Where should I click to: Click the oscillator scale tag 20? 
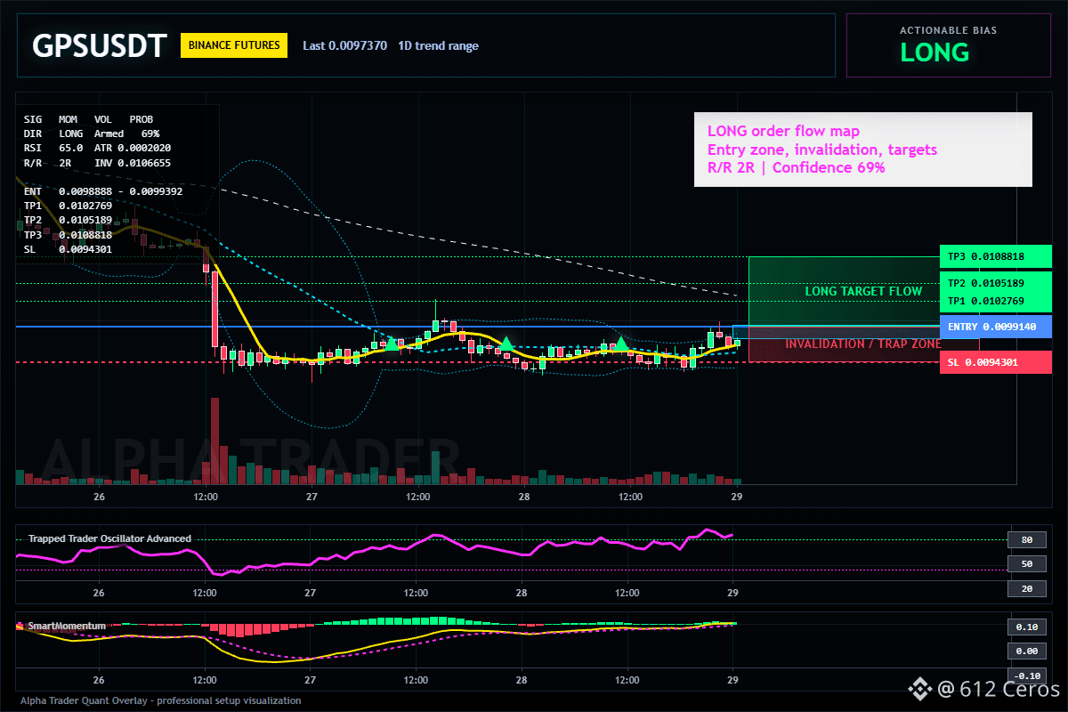[1026, 588]
